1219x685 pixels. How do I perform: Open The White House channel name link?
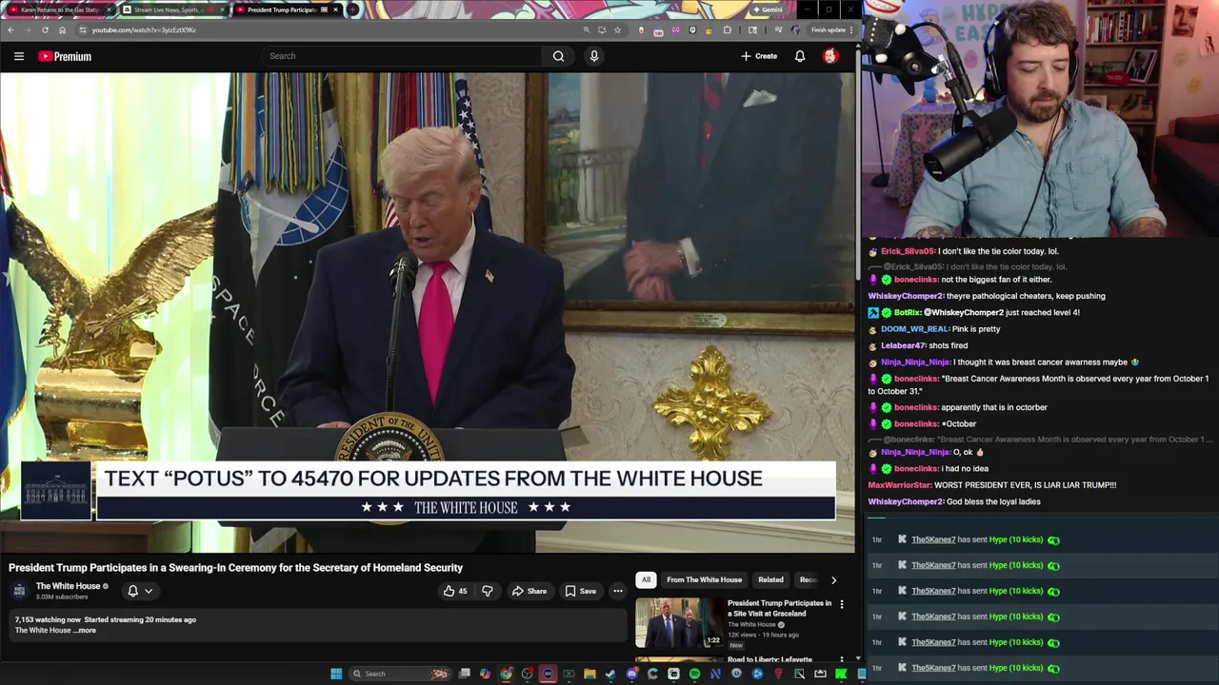(x=68, y=586)
